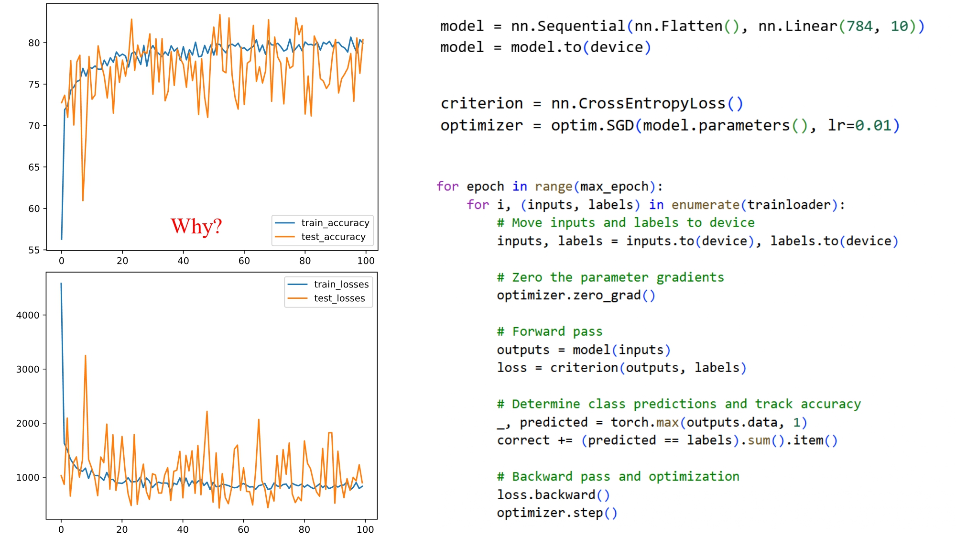Click the optim.SGD optimizer line
This screenshot has height=538, width=956.
tap(669, 125)
